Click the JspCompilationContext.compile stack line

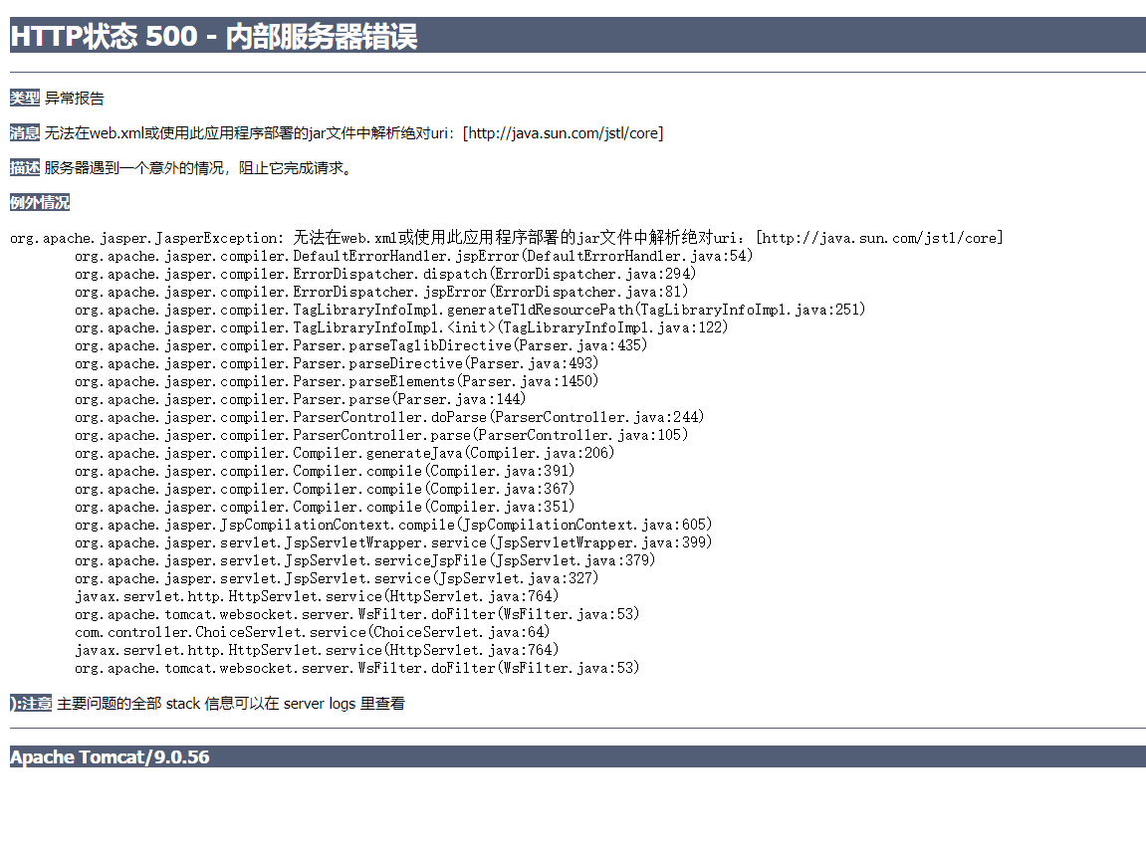point(393,525)
